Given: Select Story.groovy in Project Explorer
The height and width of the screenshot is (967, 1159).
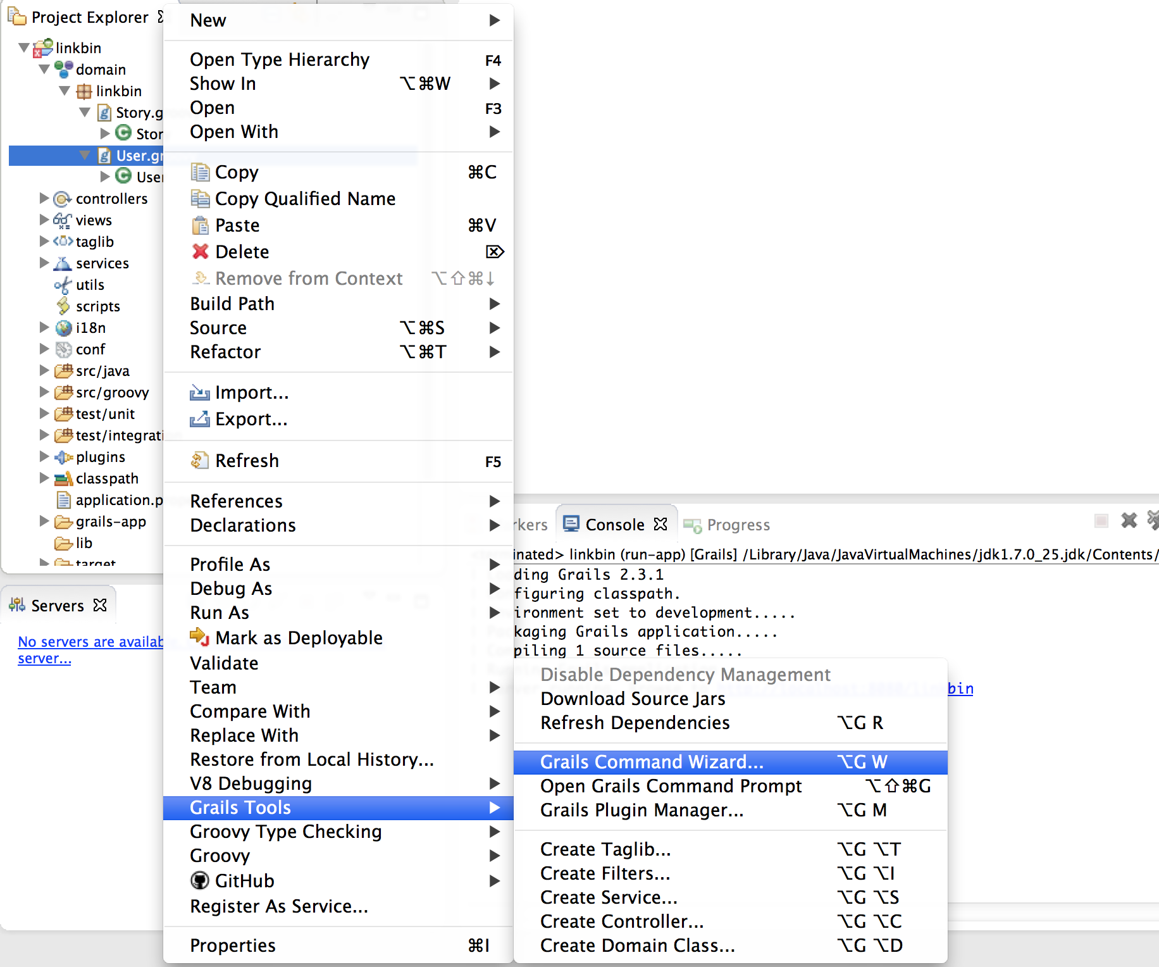Looking at the screenshot, I should click(x=134, y=112).
